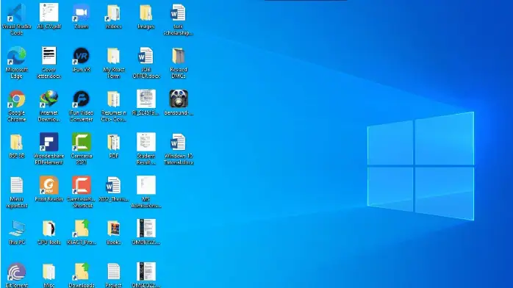The image size is (513, 288).
Task: Select the 2022_Thems Word document
Action: coord(113,185)
